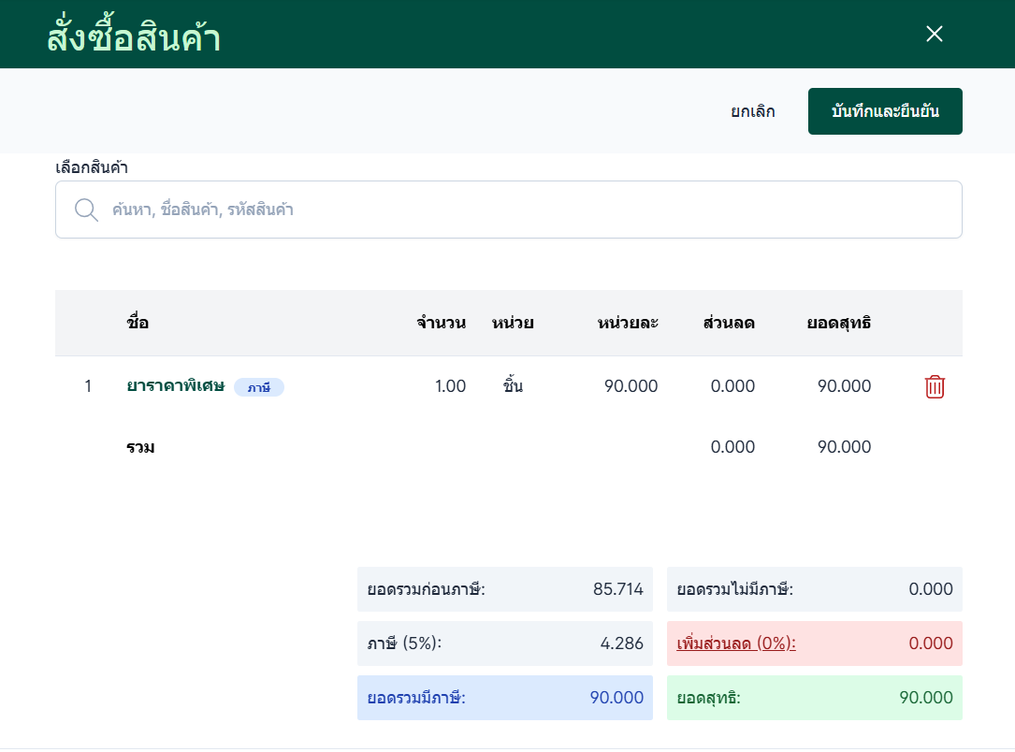
Task: Edit the item discount 0.000 cell
Action: (x=732, y=386)
